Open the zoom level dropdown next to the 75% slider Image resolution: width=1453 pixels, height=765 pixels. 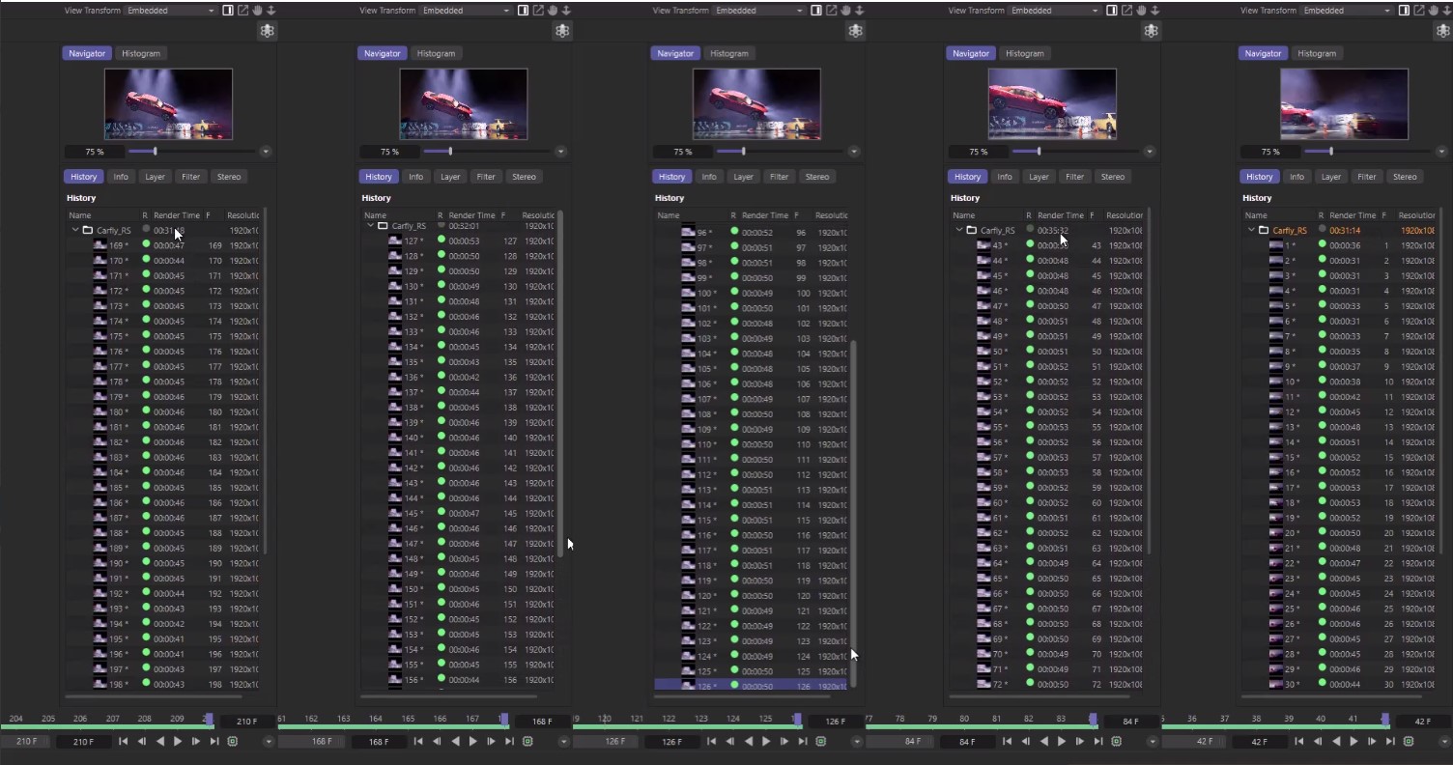click(265, 152)
